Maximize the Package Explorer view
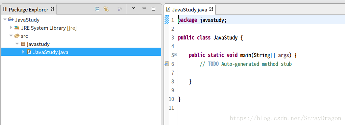 tap(154, 9)
